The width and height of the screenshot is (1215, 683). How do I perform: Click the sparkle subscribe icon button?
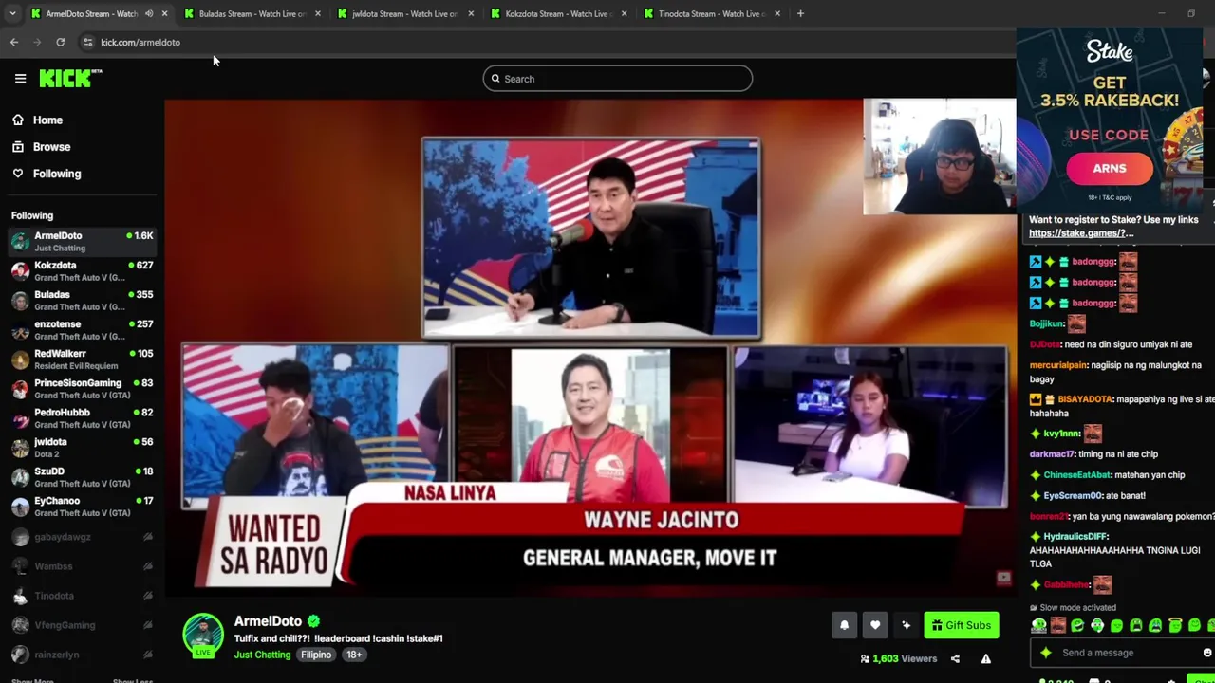[906, 625]
